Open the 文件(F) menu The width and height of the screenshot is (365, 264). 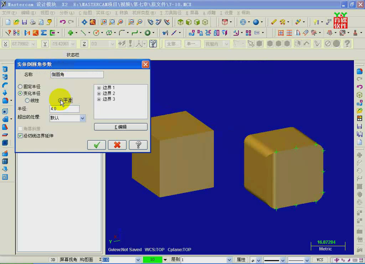pos(9,13)
